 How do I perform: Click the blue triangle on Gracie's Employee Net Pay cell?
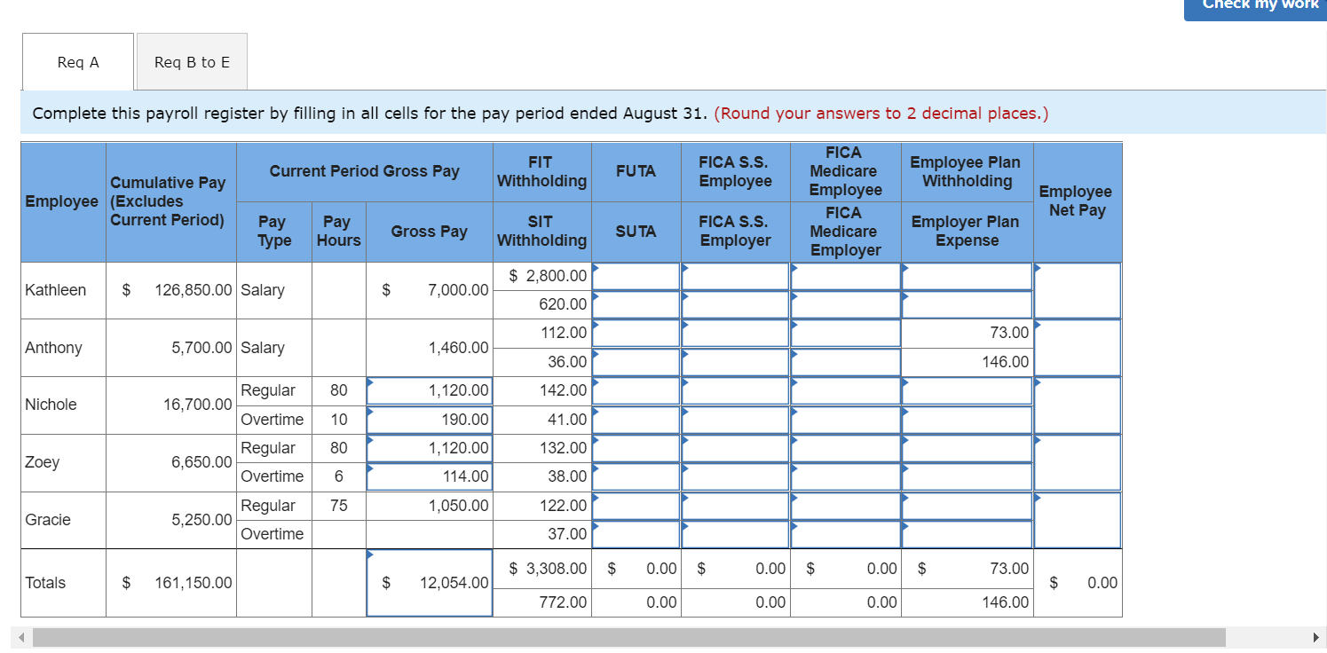click(1036, 499)
